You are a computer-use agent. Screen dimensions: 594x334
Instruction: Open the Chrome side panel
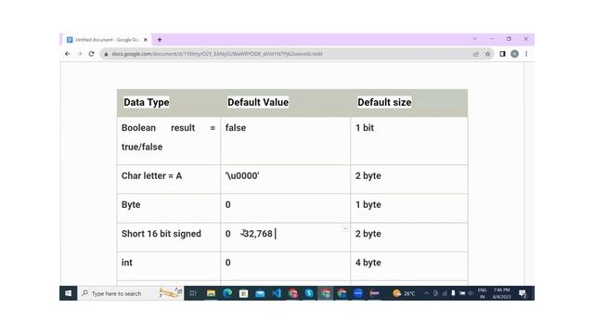(x=502, y=54)
